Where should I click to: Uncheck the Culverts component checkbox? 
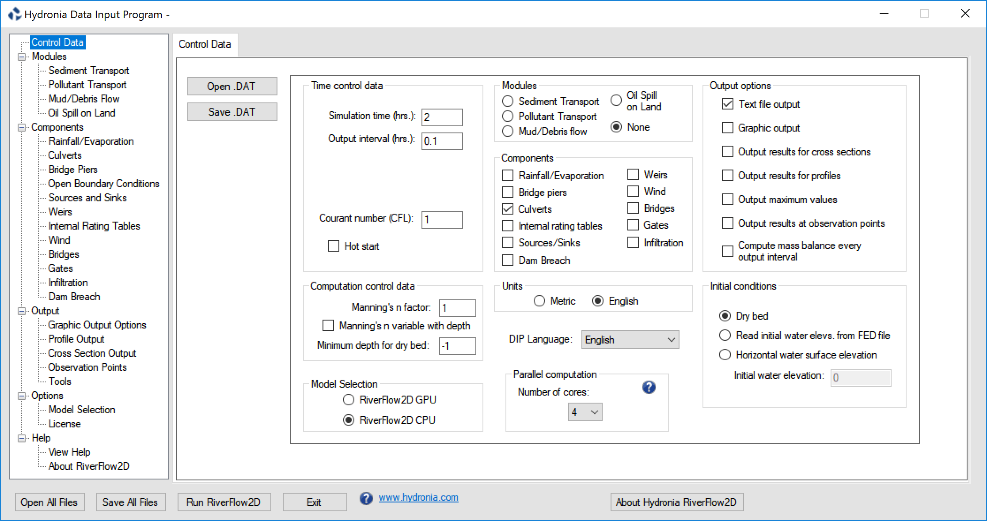pos(508,209)
